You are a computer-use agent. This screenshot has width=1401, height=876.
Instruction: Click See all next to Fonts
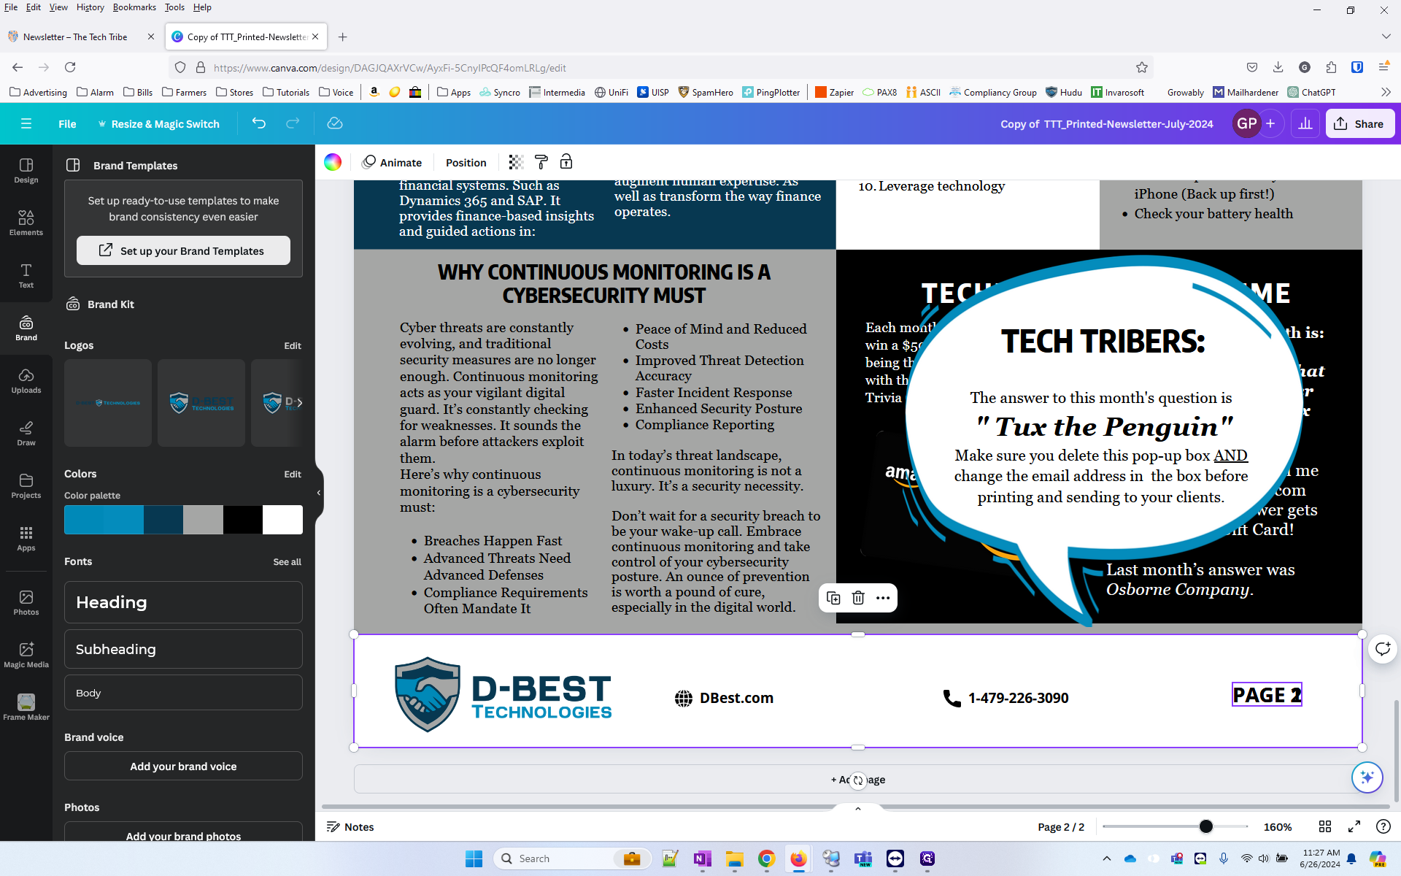coord(287,561)
